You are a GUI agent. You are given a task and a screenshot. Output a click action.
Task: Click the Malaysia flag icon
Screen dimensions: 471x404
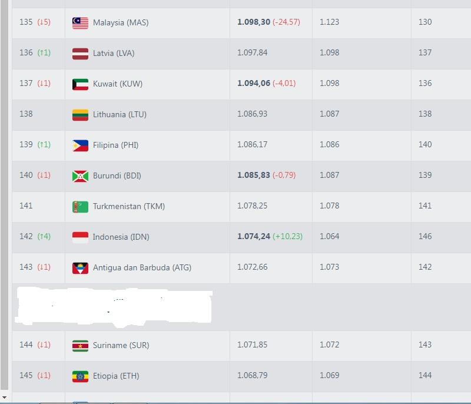pyautogui.click(x=80, y=22)
